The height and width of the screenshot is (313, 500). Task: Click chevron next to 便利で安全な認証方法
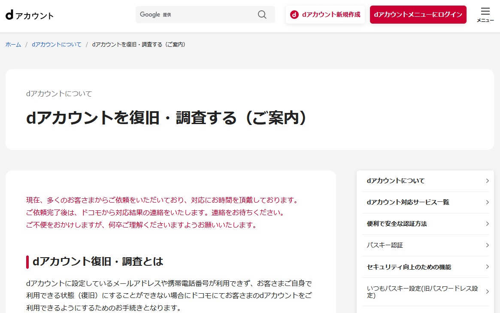point(487,224)
